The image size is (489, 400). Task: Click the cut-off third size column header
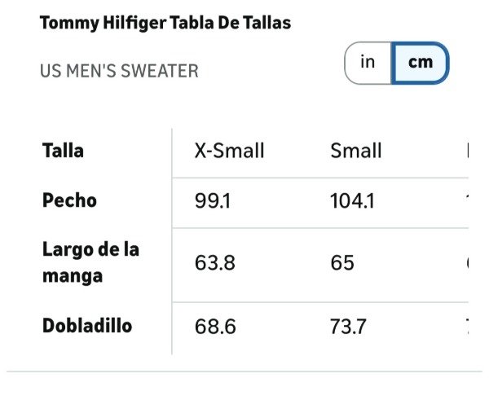[467, 151]
